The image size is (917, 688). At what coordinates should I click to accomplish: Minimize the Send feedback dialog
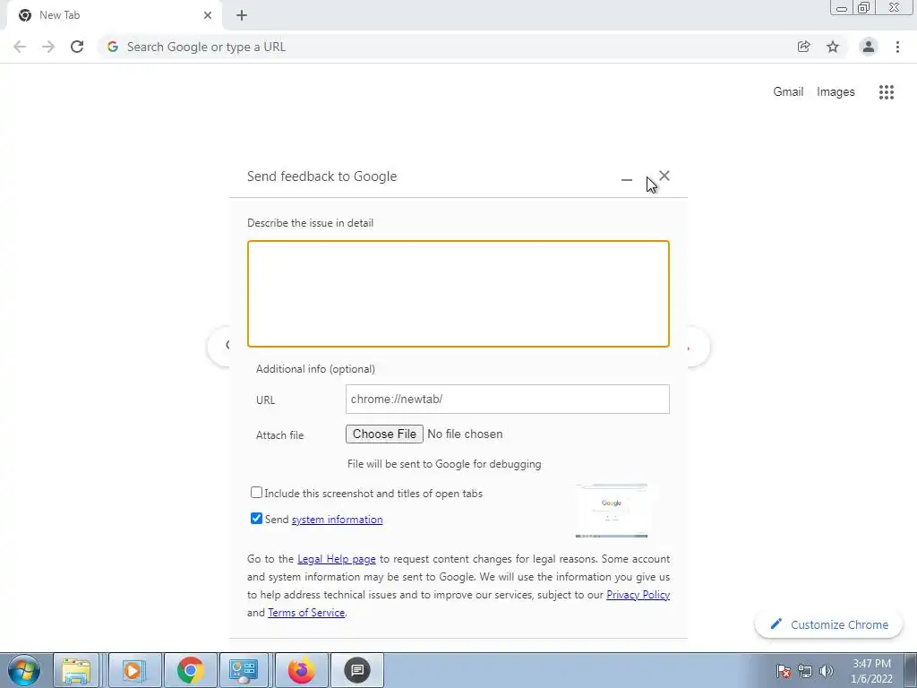(626, 179)
